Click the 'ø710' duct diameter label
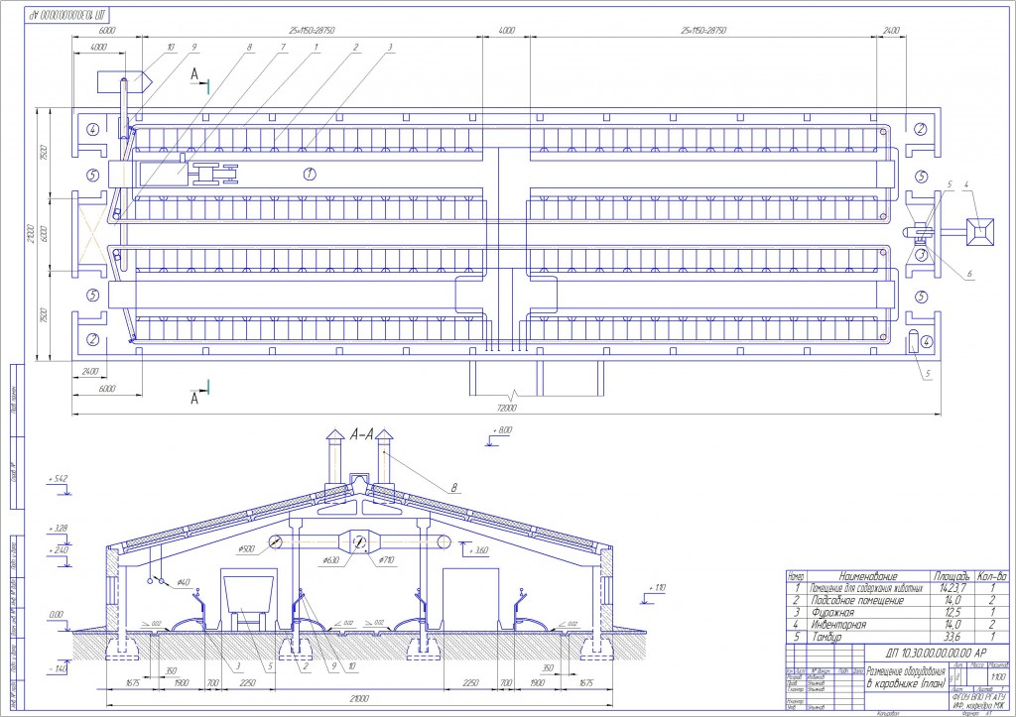The width and height of the screenshot is (1016, 717). click(x=385, y=559)
